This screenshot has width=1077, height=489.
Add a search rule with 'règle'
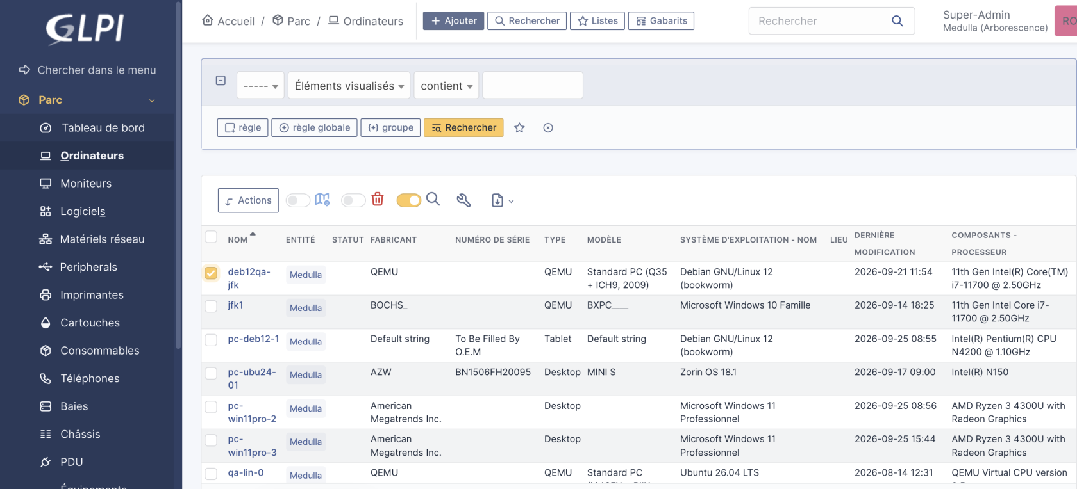[243, 128]
